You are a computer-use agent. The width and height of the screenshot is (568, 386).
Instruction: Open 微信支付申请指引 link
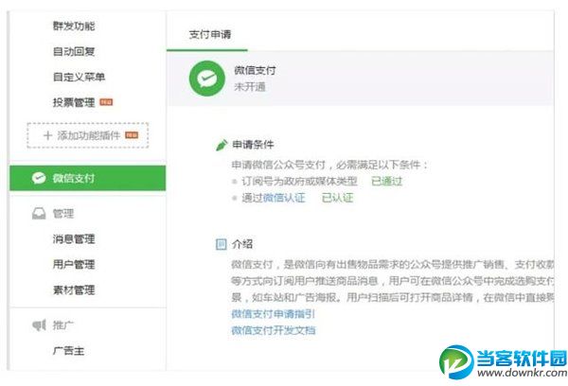pos(273,313)
